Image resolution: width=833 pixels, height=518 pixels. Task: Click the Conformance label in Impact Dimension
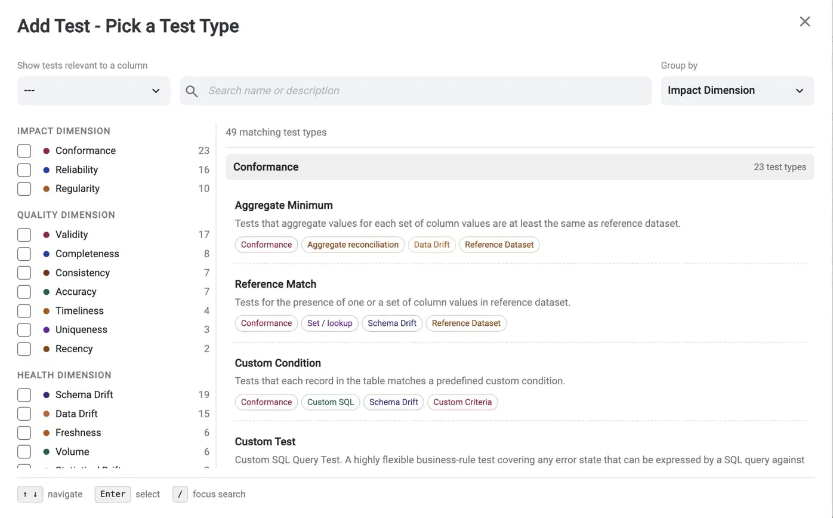pyautogui.click(x=85, y=151)
